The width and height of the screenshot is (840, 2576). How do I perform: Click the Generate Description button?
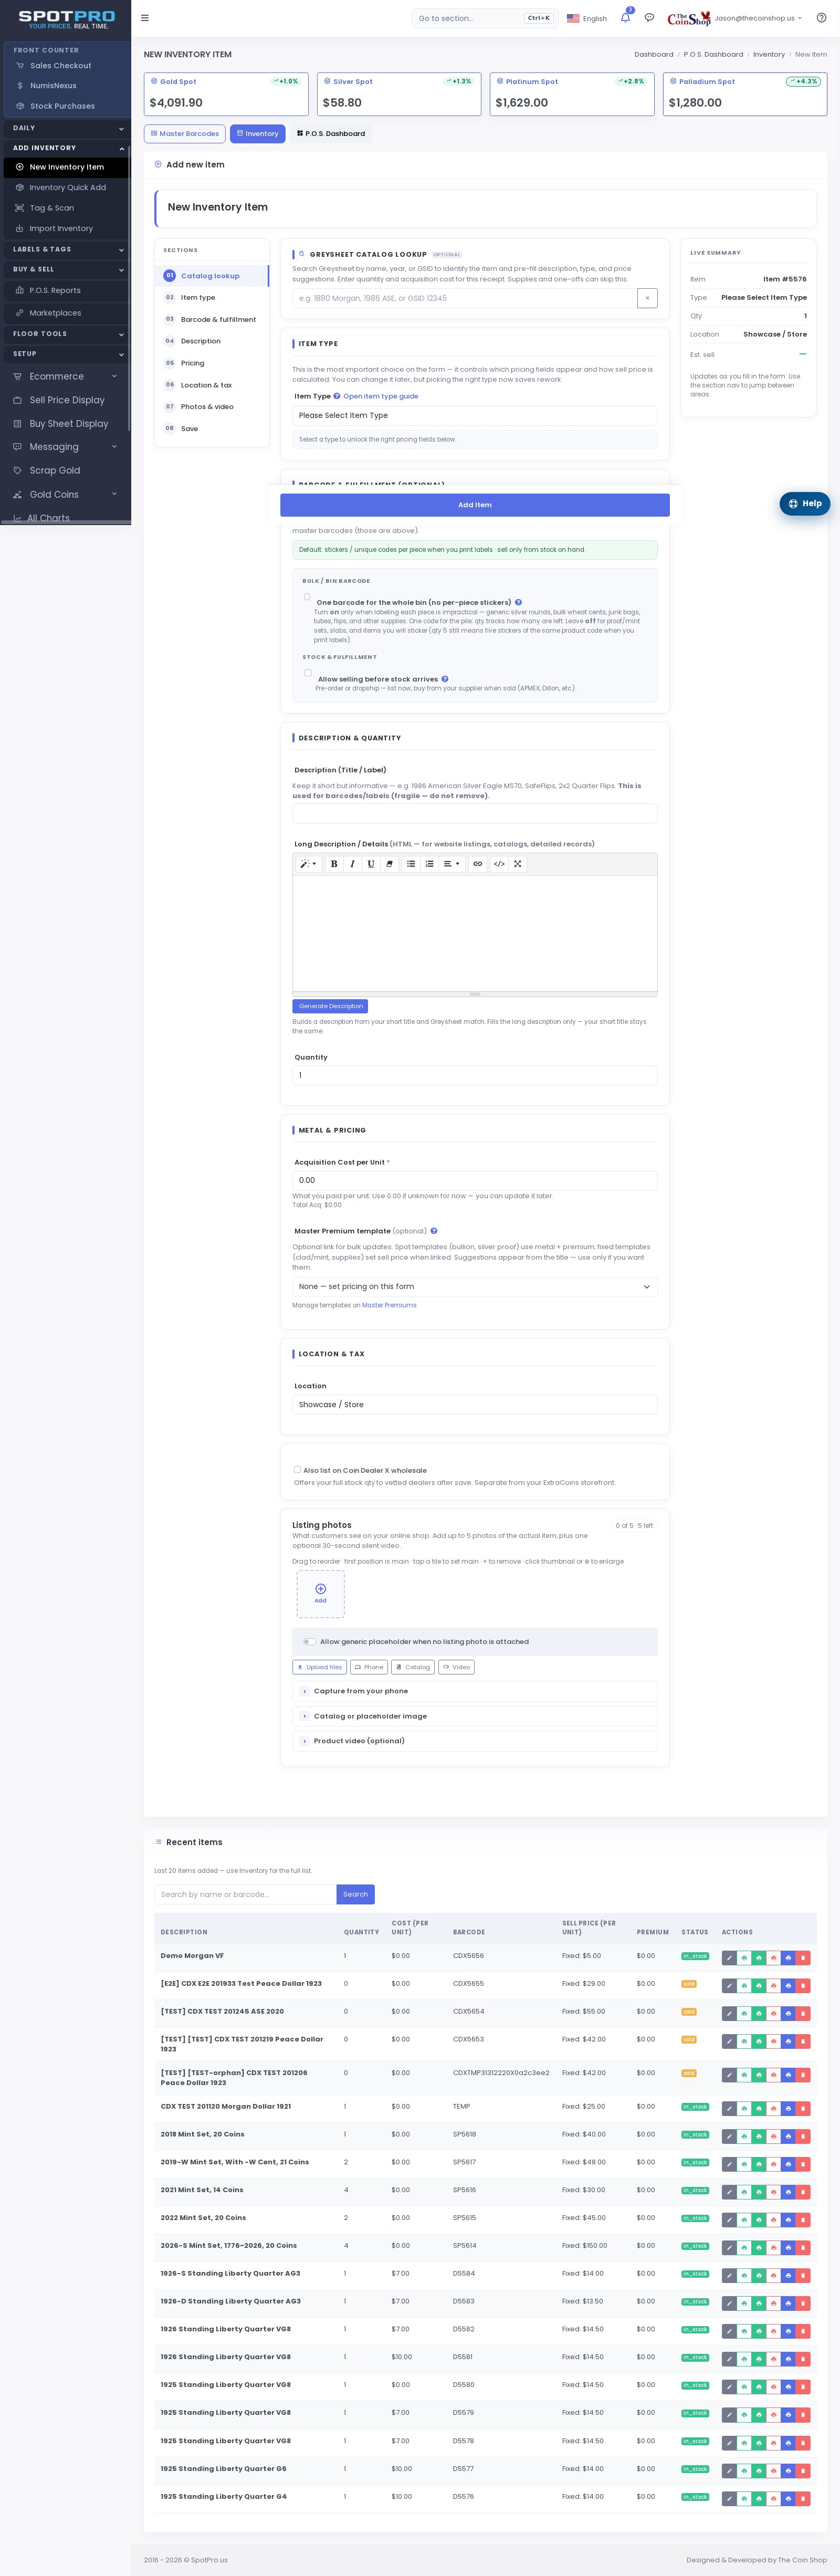click(330, 1006)
